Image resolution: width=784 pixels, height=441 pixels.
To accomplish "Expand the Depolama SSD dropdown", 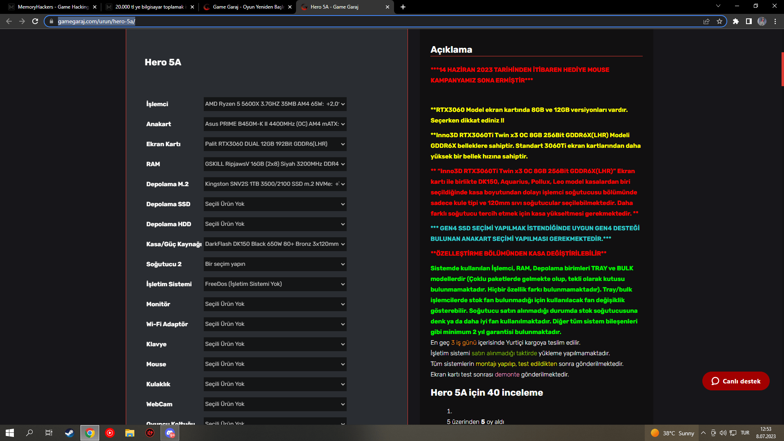I will pos(275,204).
